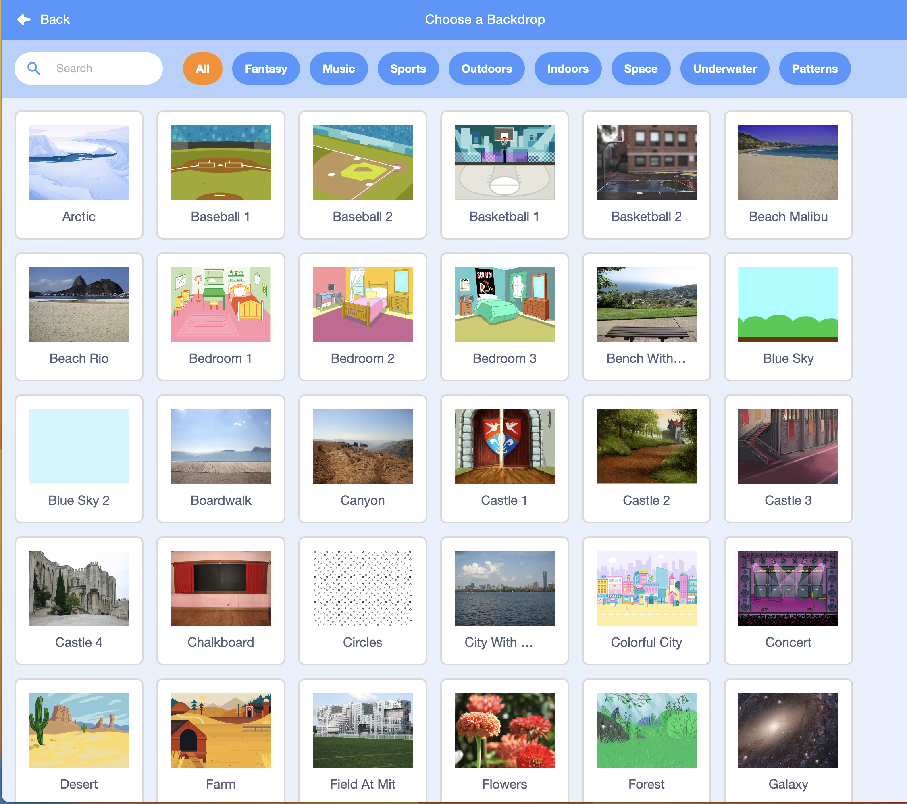Pick the Castle 1 backdrop
907x804 pixels.
pos(504,458)
